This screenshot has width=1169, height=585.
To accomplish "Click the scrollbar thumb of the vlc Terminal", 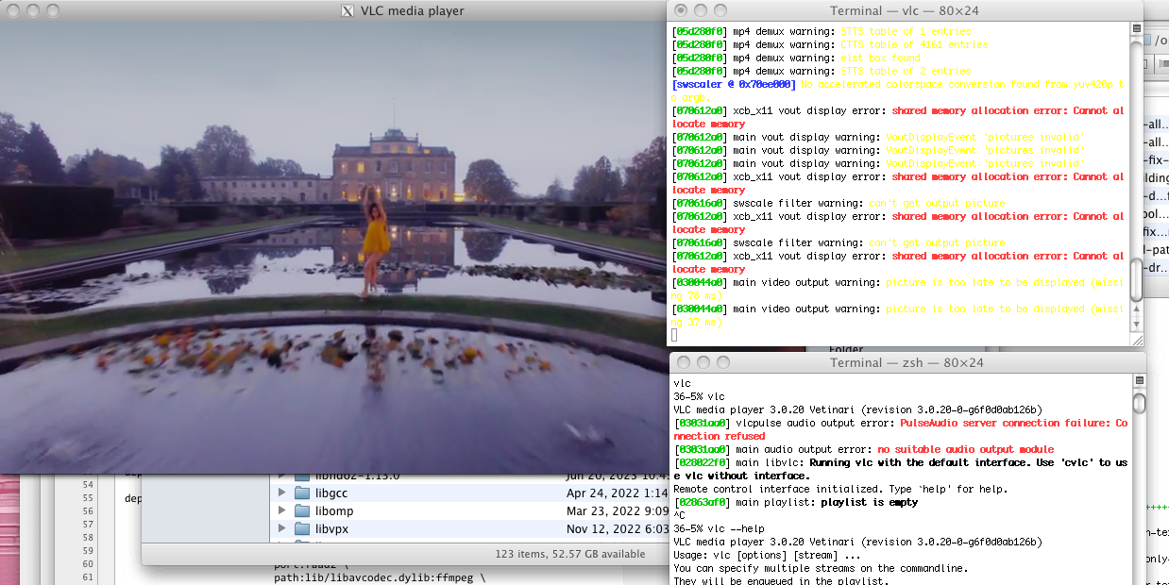I will click(1136, 280).
